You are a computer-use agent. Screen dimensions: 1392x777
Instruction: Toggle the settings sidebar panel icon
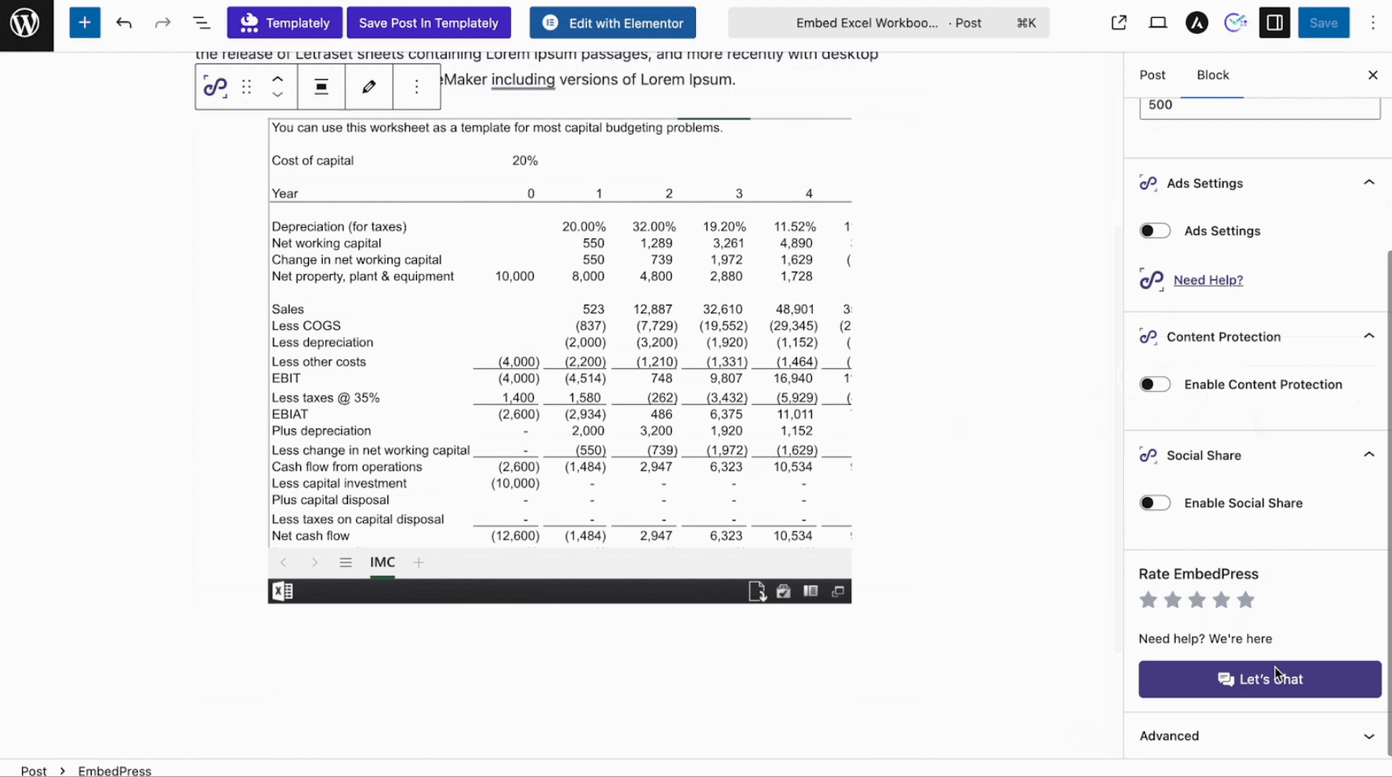click(1274, 23)
